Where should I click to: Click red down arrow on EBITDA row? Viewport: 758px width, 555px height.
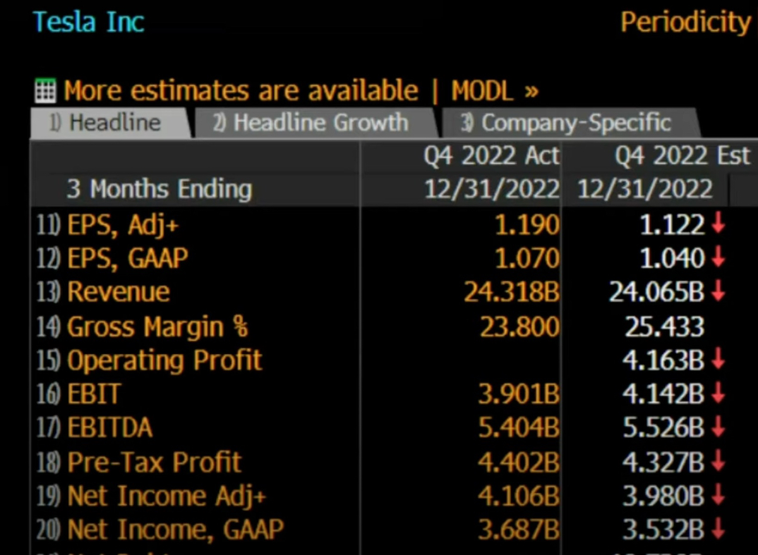(718, 428)
